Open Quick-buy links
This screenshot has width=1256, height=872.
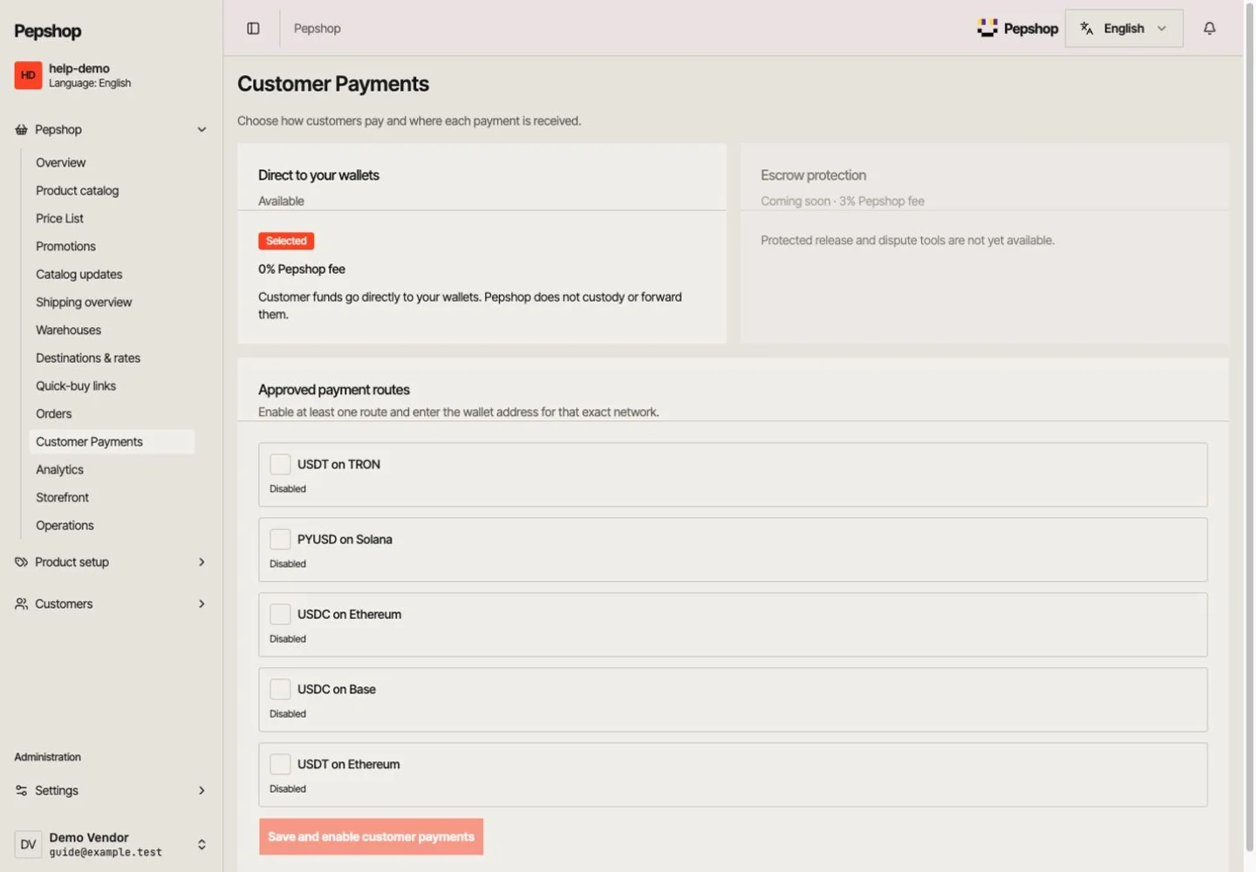[112, 386]
